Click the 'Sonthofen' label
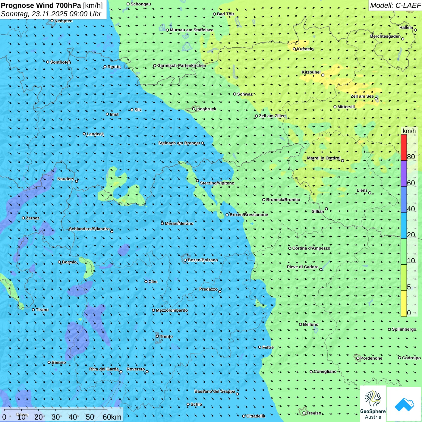 click(x=61, y=62)
